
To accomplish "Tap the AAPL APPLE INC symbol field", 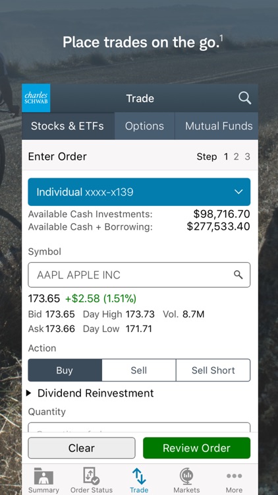I will click(139, 275).
